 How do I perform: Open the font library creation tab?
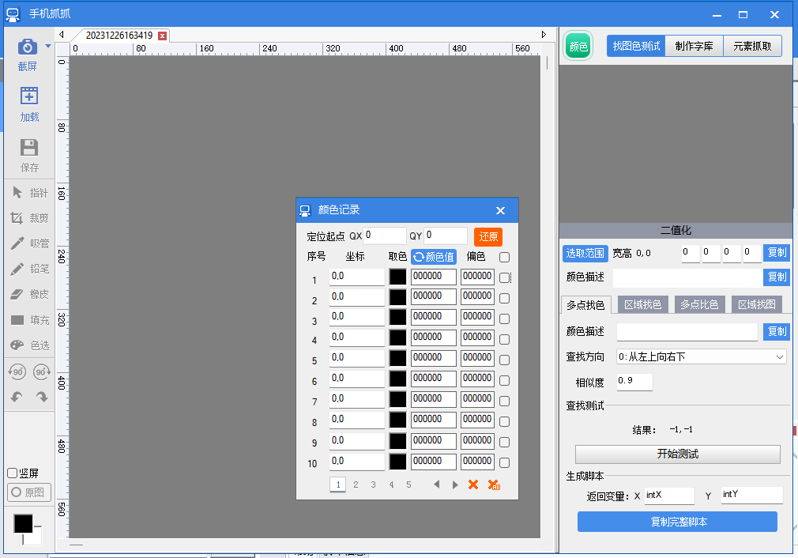coord(694,46)
